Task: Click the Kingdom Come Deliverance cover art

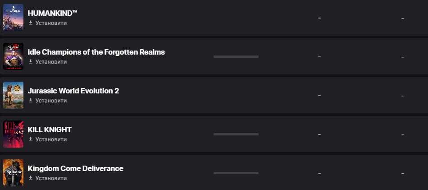Action: tap(13, 173)
